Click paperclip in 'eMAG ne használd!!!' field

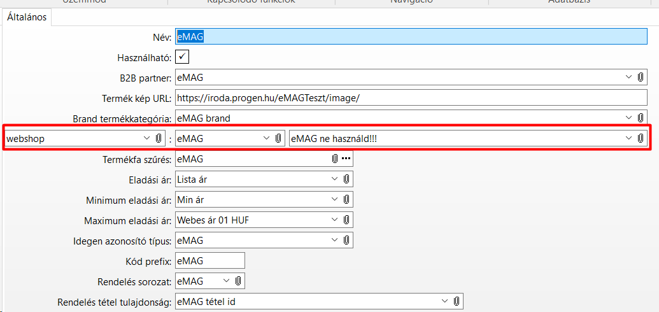coord(641,138)
